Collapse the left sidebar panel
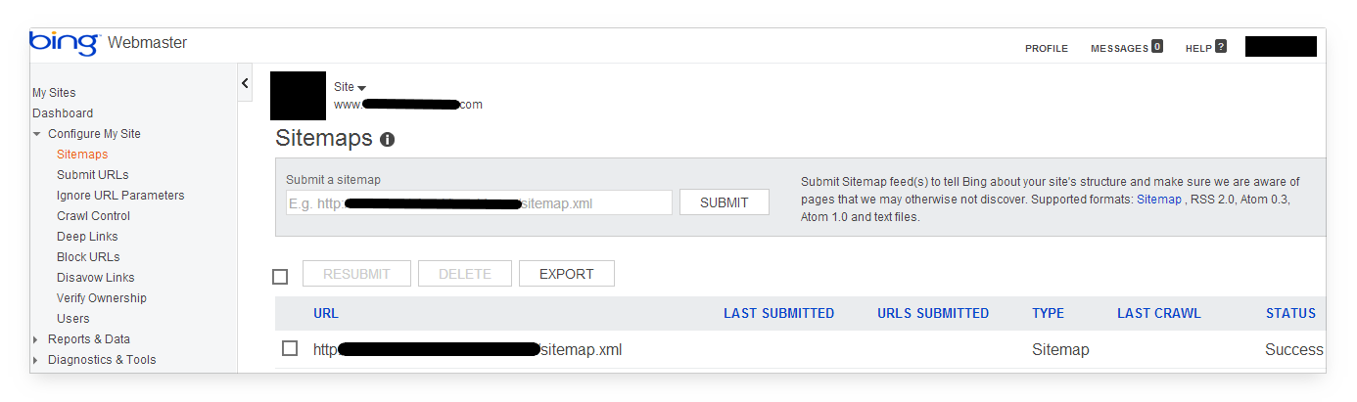Viewport: 1357px width, 402px height. pos(245,84)
